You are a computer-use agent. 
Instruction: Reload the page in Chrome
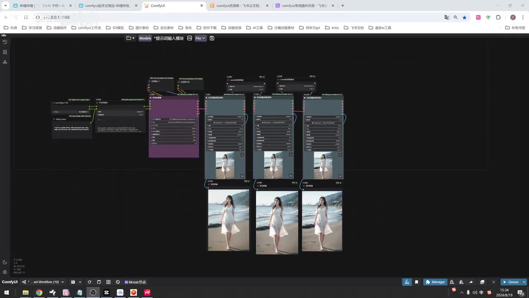pyautogui.click(x=26, y=17)
